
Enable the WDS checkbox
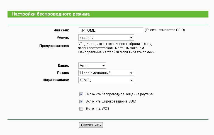coord(81,109)
